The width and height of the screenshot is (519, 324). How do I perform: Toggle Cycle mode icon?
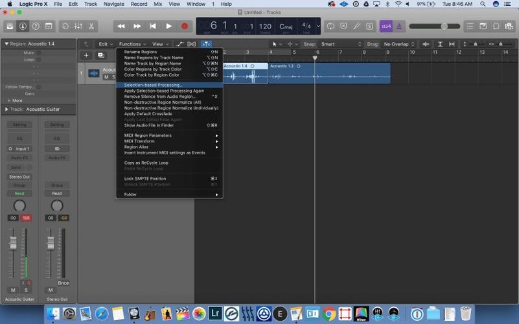click(x=330, y=26)
